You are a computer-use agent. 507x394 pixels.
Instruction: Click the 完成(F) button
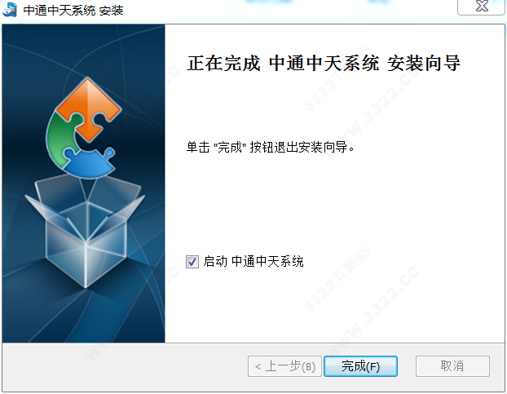pyautogui.click(x=360, y=366)
